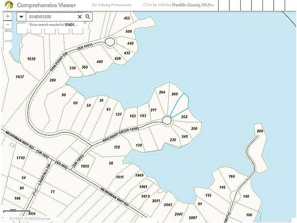The width and height of the screenshot is (297, 223).
Task: Identify parcel labeled 280
Action: (x=53, y=80)
